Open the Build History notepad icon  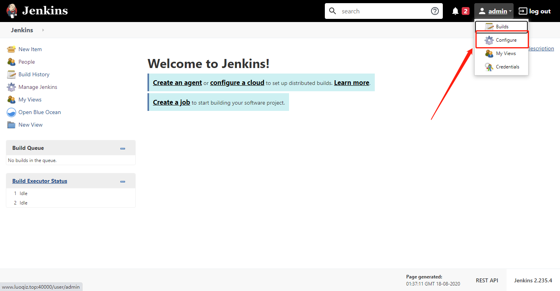tap(11, 74)
